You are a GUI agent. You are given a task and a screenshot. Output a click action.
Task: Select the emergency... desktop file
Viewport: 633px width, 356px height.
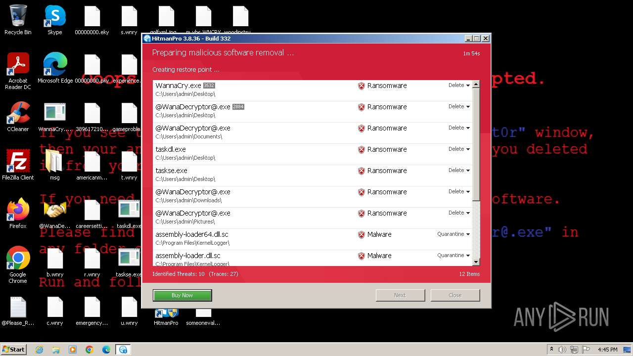click(92, 311)
